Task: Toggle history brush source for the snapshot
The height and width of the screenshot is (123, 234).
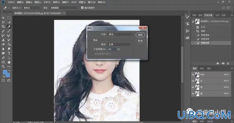Action: click(x=193, y=21)
